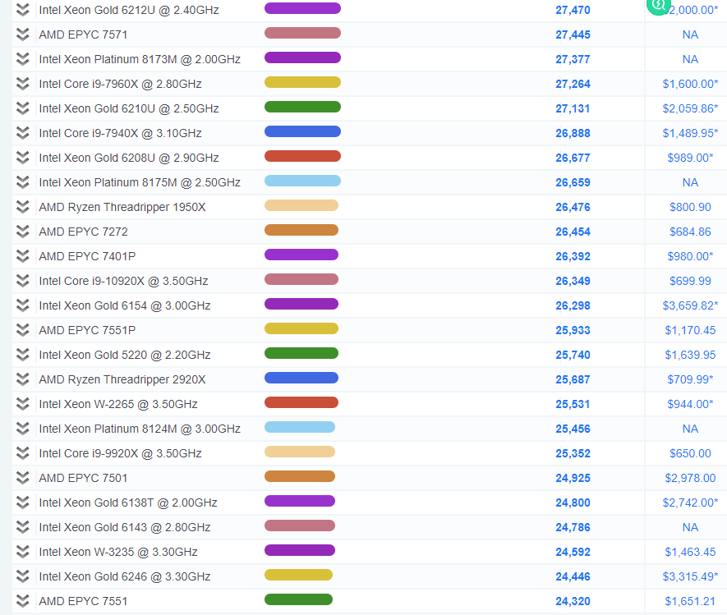Screen dimensions: 727x615
Task: Click score bar for Intel Xeon Gold 6212U
Action: [303, 8]
